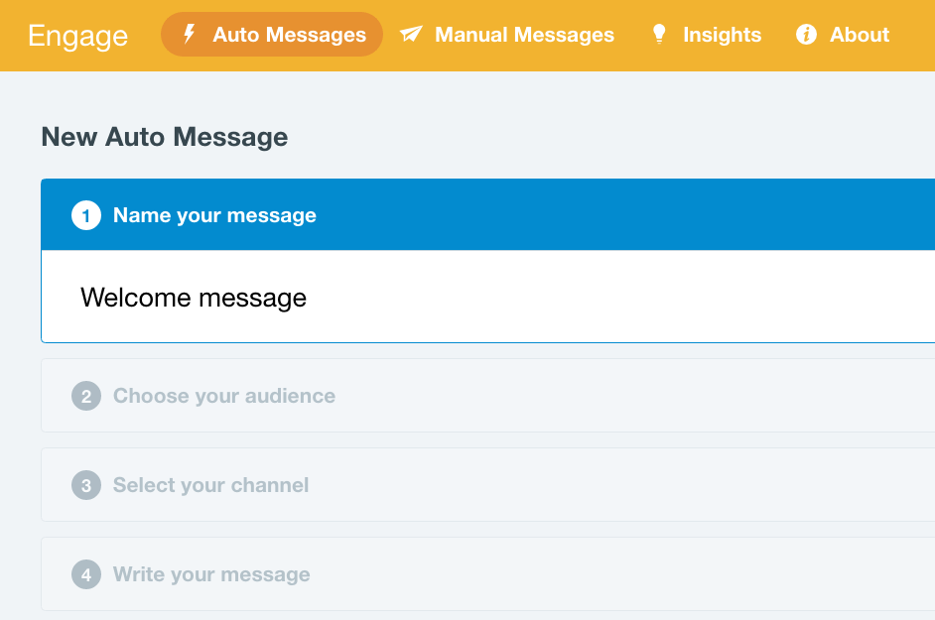Click the New Auto Message heading
Viewport: 935px width, 620px height.
click(x=164, y=137)
